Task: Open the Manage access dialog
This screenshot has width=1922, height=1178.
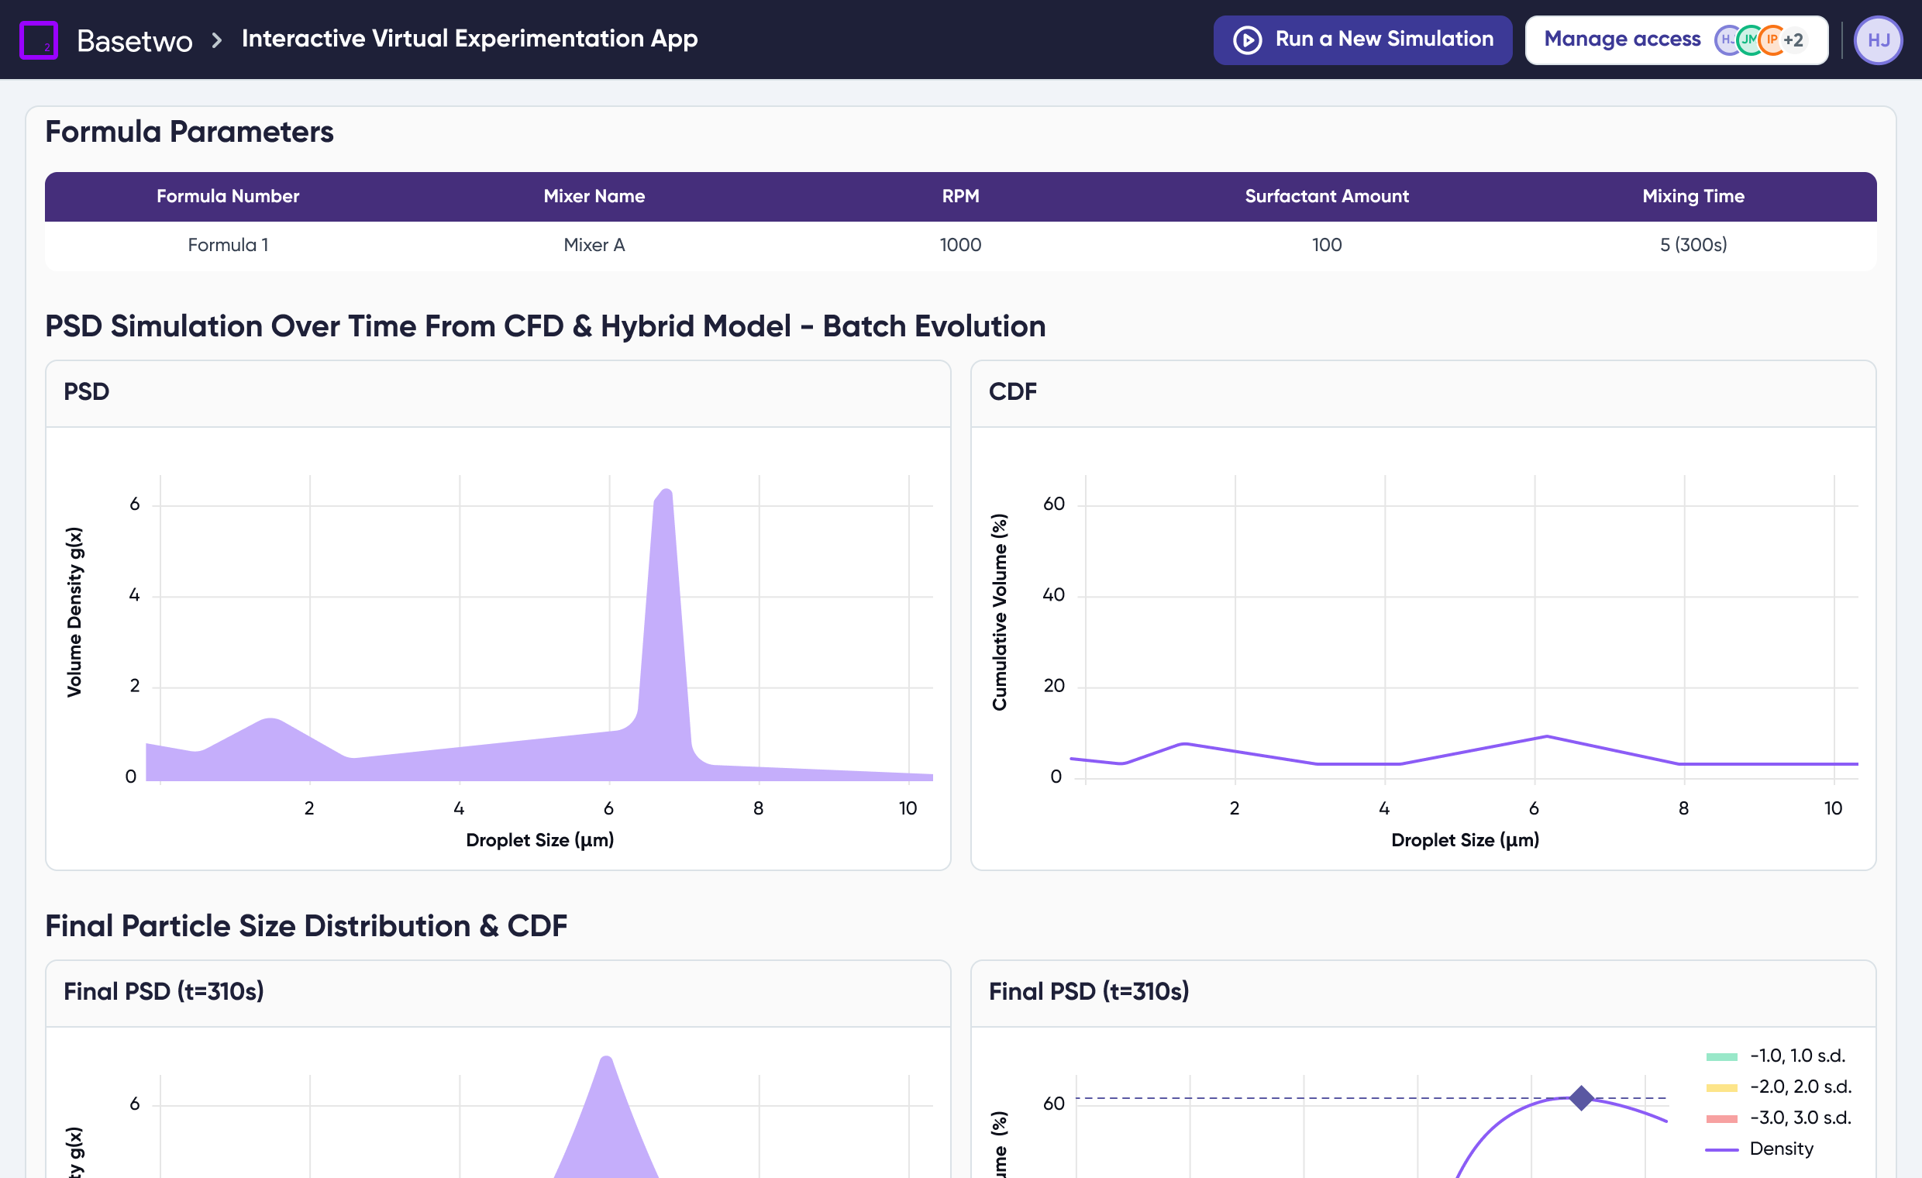Action: pos(1676,40)
